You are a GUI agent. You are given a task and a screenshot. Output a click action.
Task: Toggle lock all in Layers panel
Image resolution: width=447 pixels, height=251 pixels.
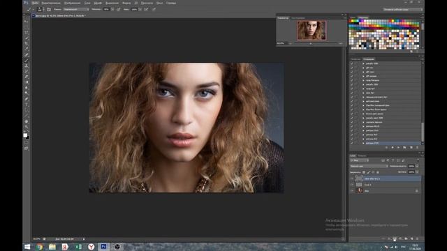click(x=378, y=172)
